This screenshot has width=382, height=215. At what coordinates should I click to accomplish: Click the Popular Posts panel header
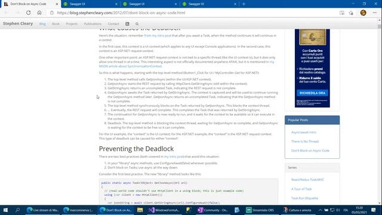pos(312,120)
